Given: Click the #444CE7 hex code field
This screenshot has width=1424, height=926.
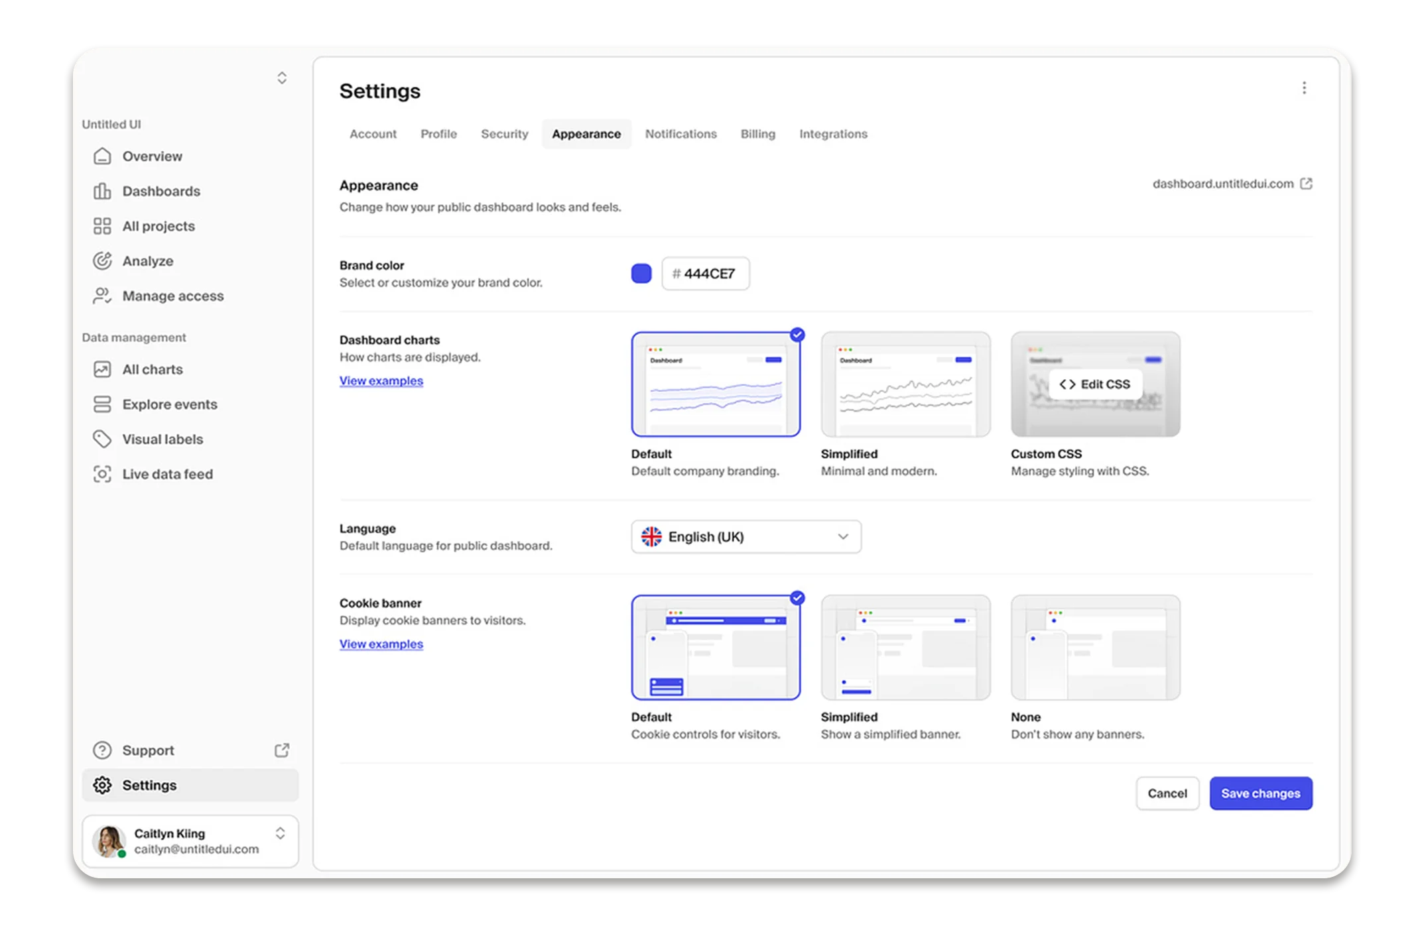Looking at the screenshot, I should [x=705, y=273].
